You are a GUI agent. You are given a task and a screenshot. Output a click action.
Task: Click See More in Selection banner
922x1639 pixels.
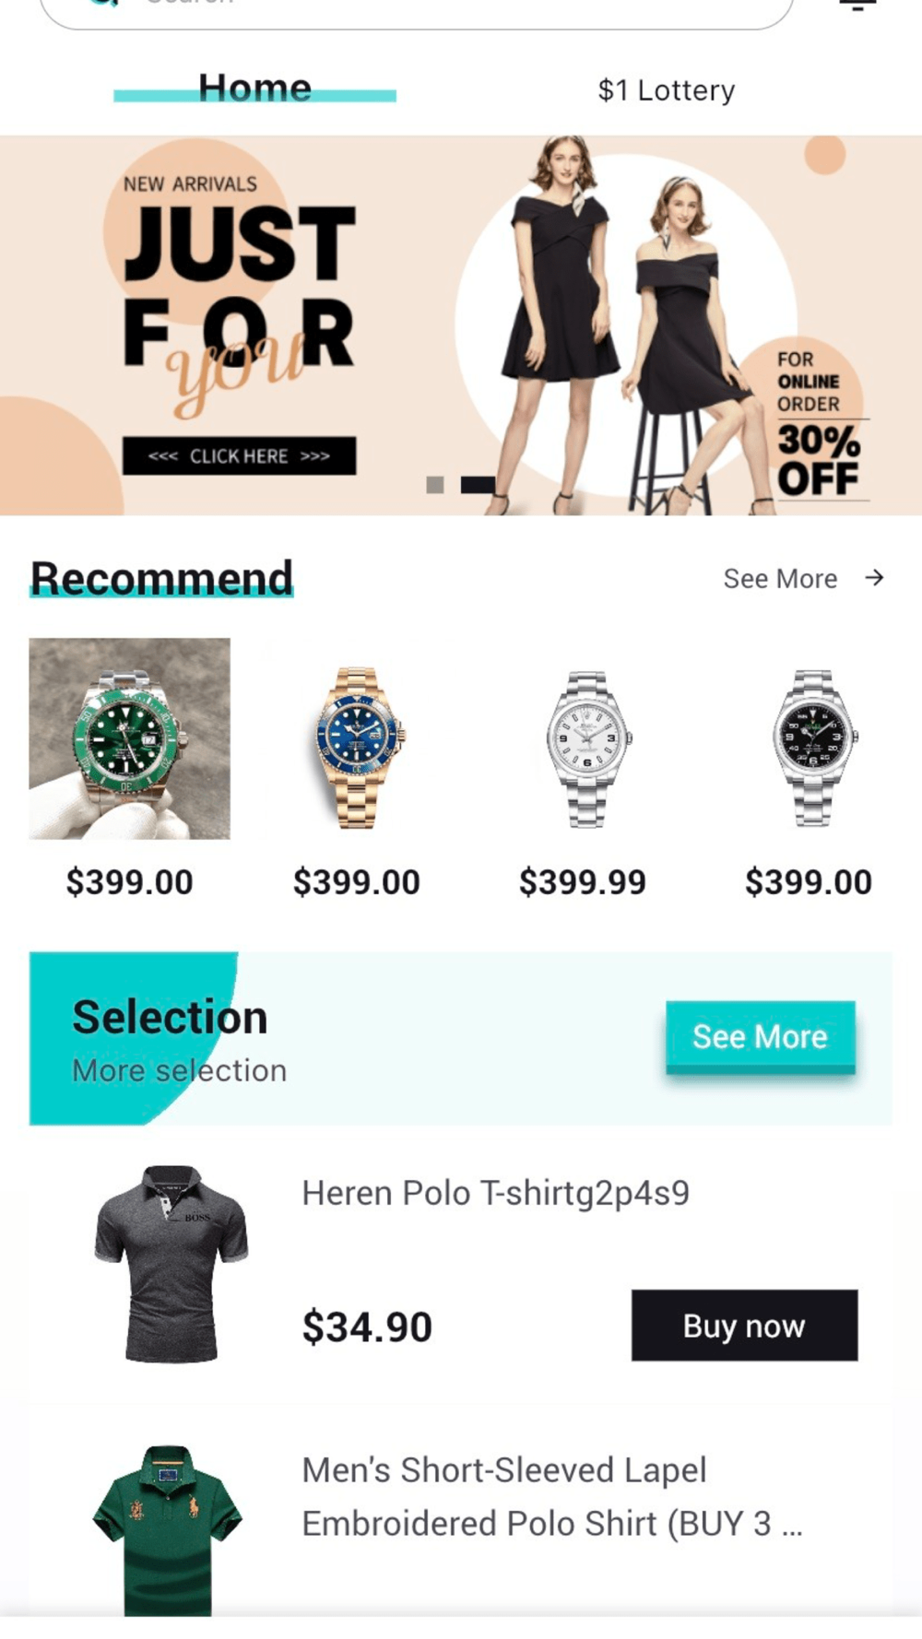pos(761,1037)
